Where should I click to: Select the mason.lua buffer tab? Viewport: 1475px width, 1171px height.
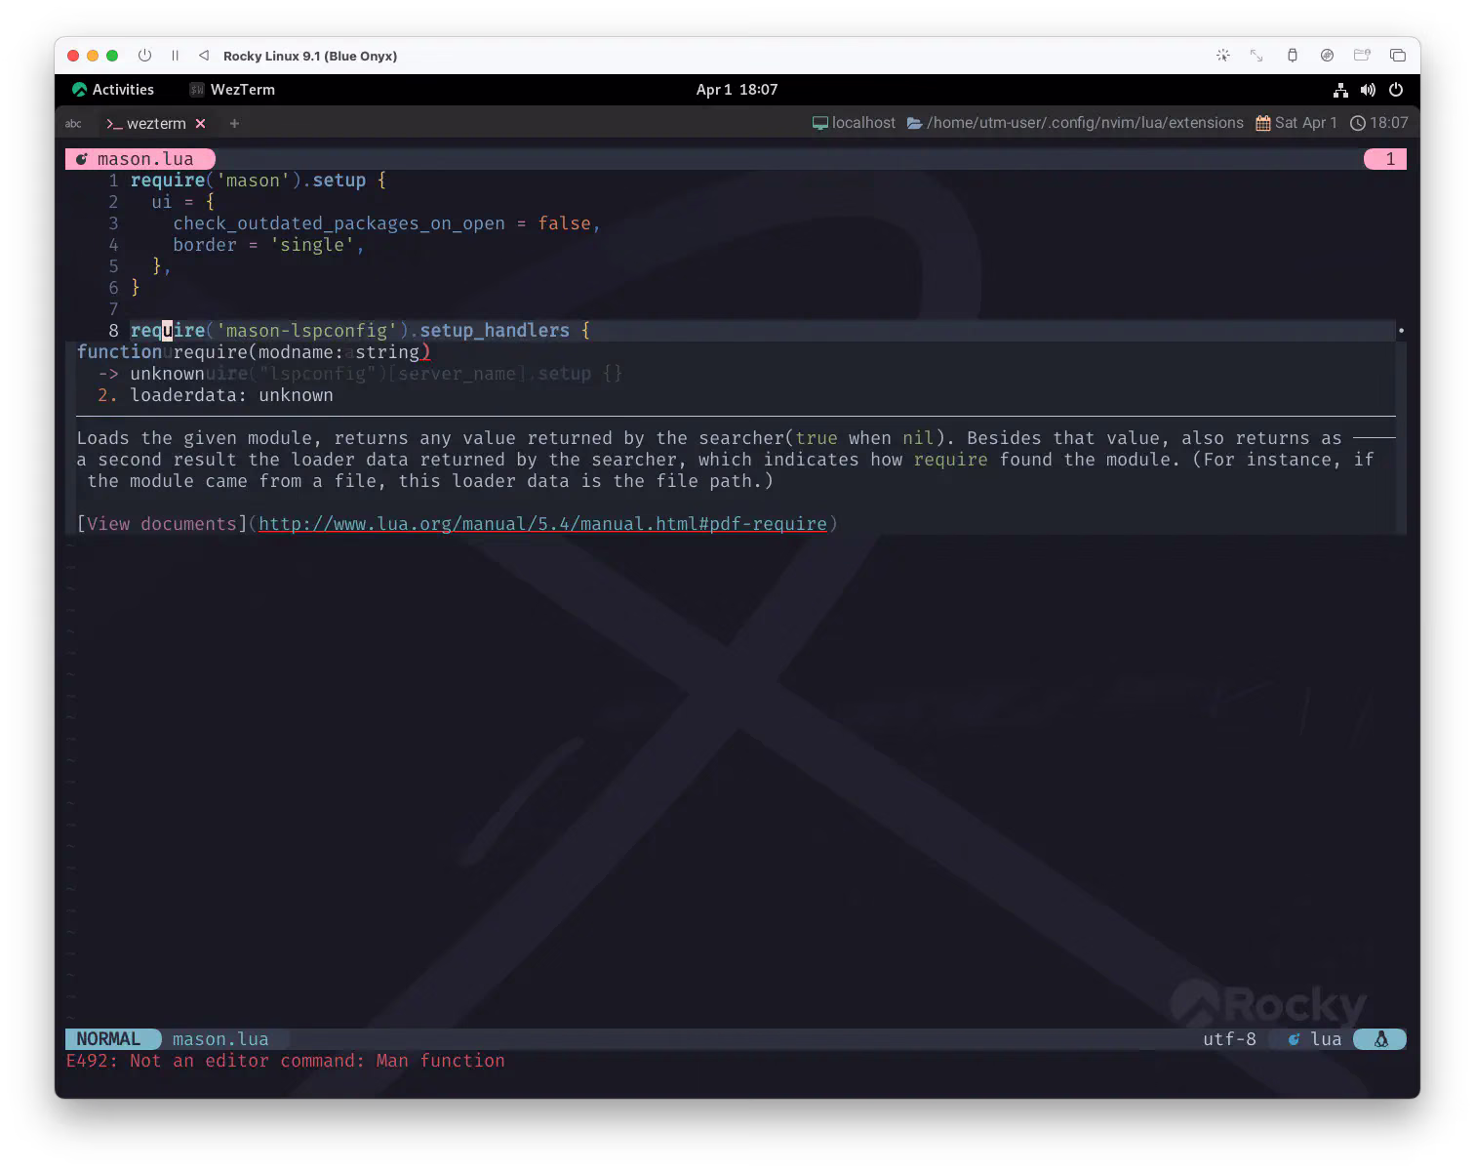coord(140,159)
